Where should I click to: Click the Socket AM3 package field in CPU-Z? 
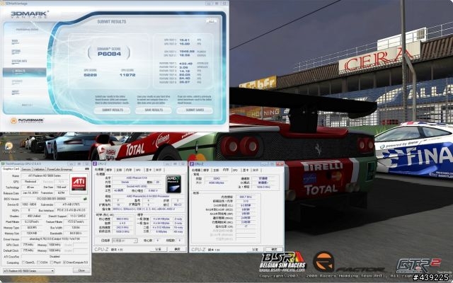pyautogui.click(x=137, y=187)
